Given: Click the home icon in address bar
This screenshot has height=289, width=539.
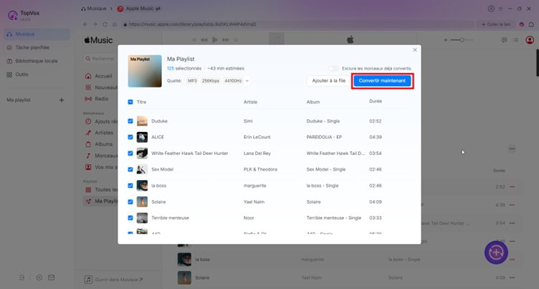Looking at the screenshot, I should (115, 24).
